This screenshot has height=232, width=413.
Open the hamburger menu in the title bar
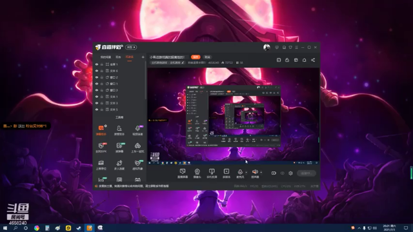click(x=297, y=47)
